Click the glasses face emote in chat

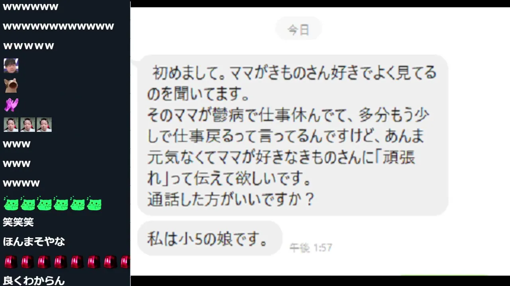(x=11, y=66)
